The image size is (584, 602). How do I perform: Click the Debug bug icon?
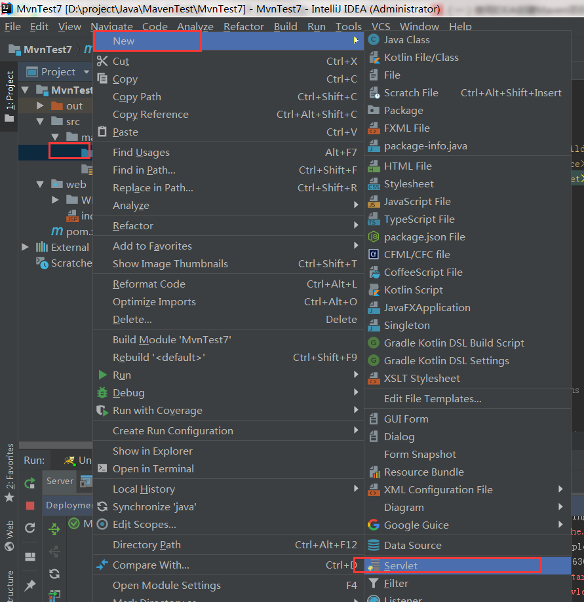coord(102,392)
